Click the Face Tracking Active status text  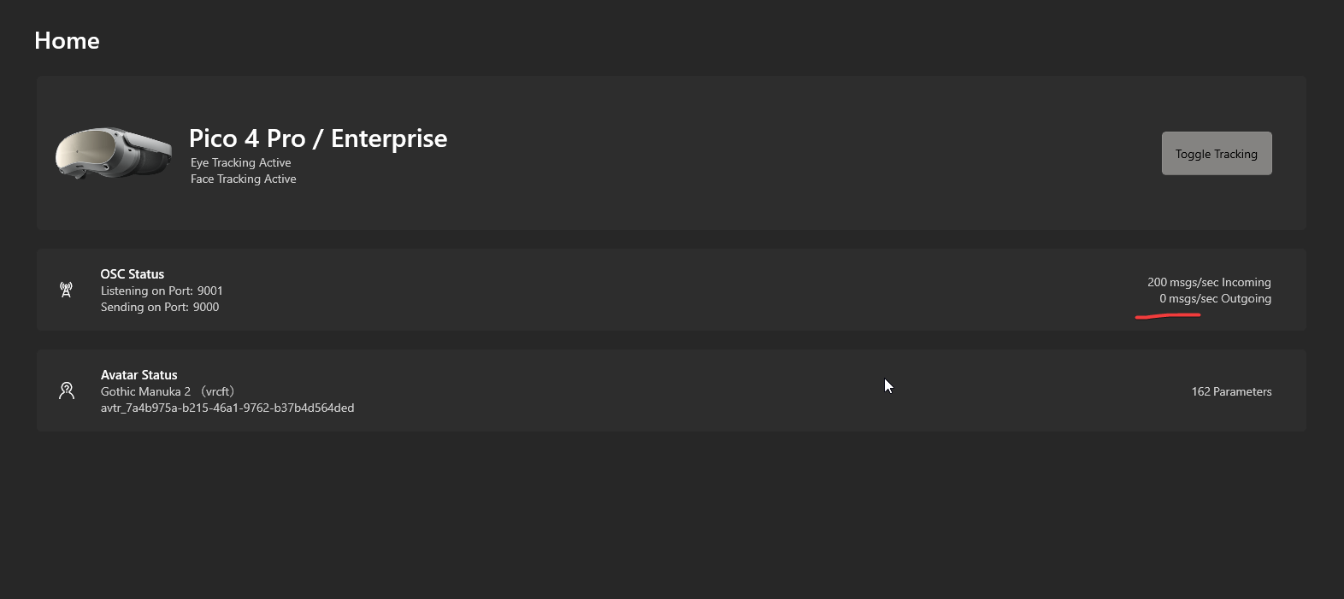243,179
